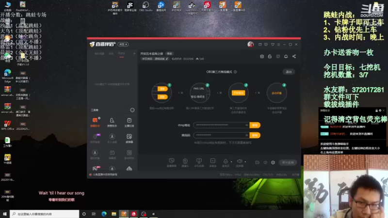Open the speaker volume dropdown arrow
This screenshot has width=388, height=218.
pyautogui.click(x=245, y=162)
